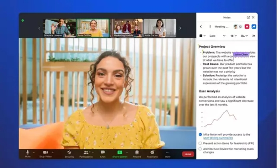The width and height of the screenshot is (277, 168).
Task: Open the Participants panel
Action: pyautogui.click(x=86, y=154)
